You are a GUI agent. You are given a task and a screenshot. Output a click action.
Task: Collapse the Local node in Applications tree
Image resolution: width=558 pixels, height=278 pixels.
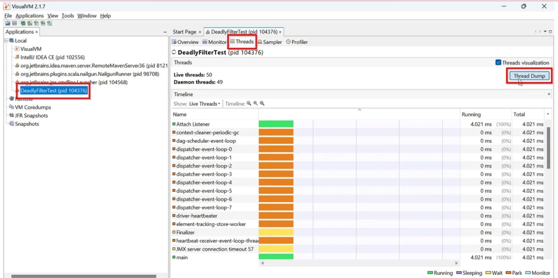point(6,40)
